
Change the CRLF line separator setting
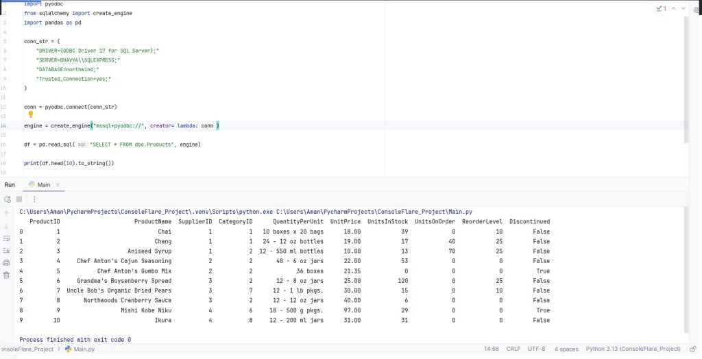513,349
